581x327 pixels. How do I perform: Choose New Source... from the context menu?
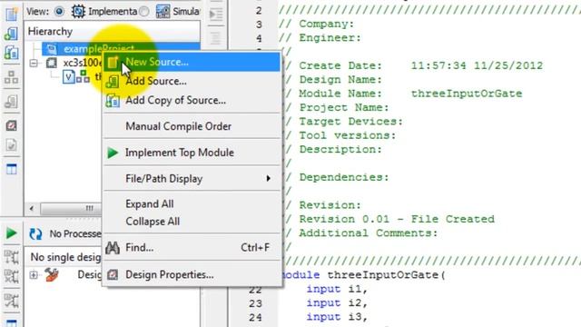click(192, 62)
